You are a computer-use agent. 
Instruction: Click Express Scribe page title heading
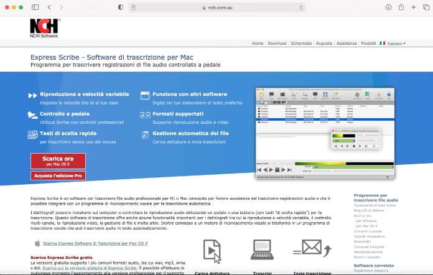tap(112, 57)
